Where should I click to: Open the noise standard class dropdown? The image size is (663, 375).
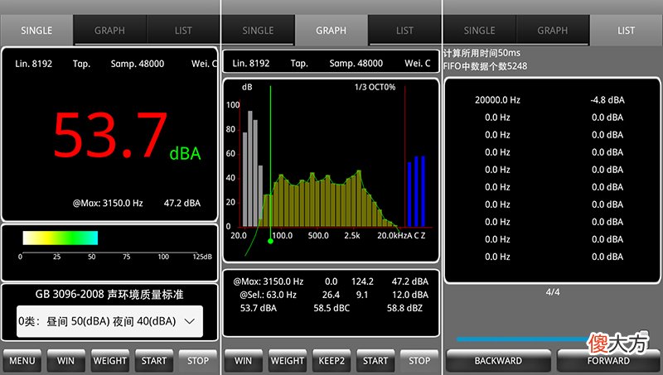[109, 321]
